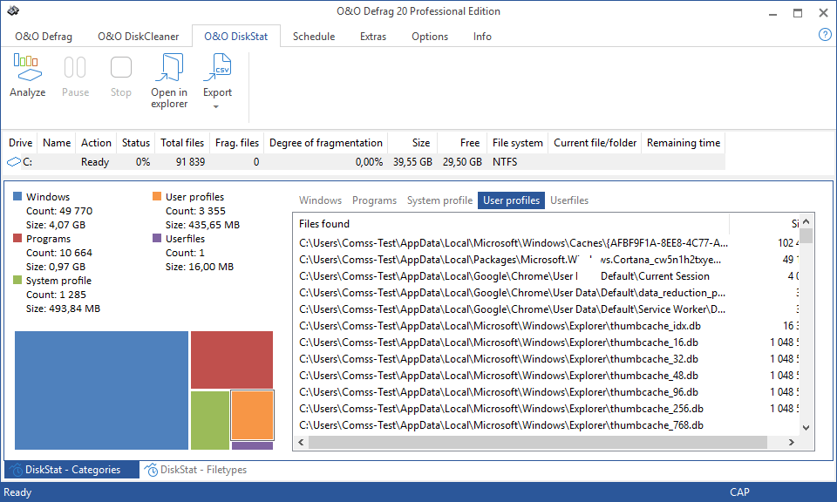Select the green System profile treemap block
This screenshot has width=837, height=502.
coord(210,420)
